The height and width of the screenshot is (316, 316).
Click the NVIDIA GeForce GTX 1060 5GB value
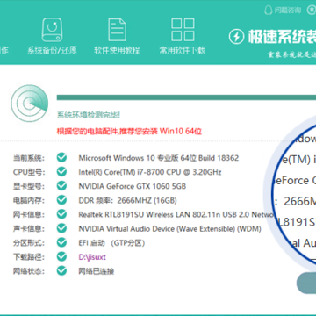coord(133,186)
